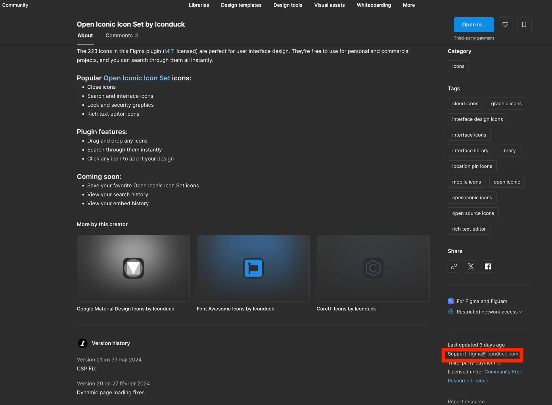
Task: Select the Icons category chip
Action: tap(458, 66)
